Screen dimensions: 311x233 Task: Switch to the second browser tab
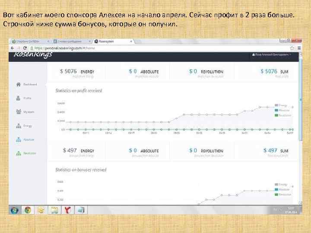click(72, 41)
